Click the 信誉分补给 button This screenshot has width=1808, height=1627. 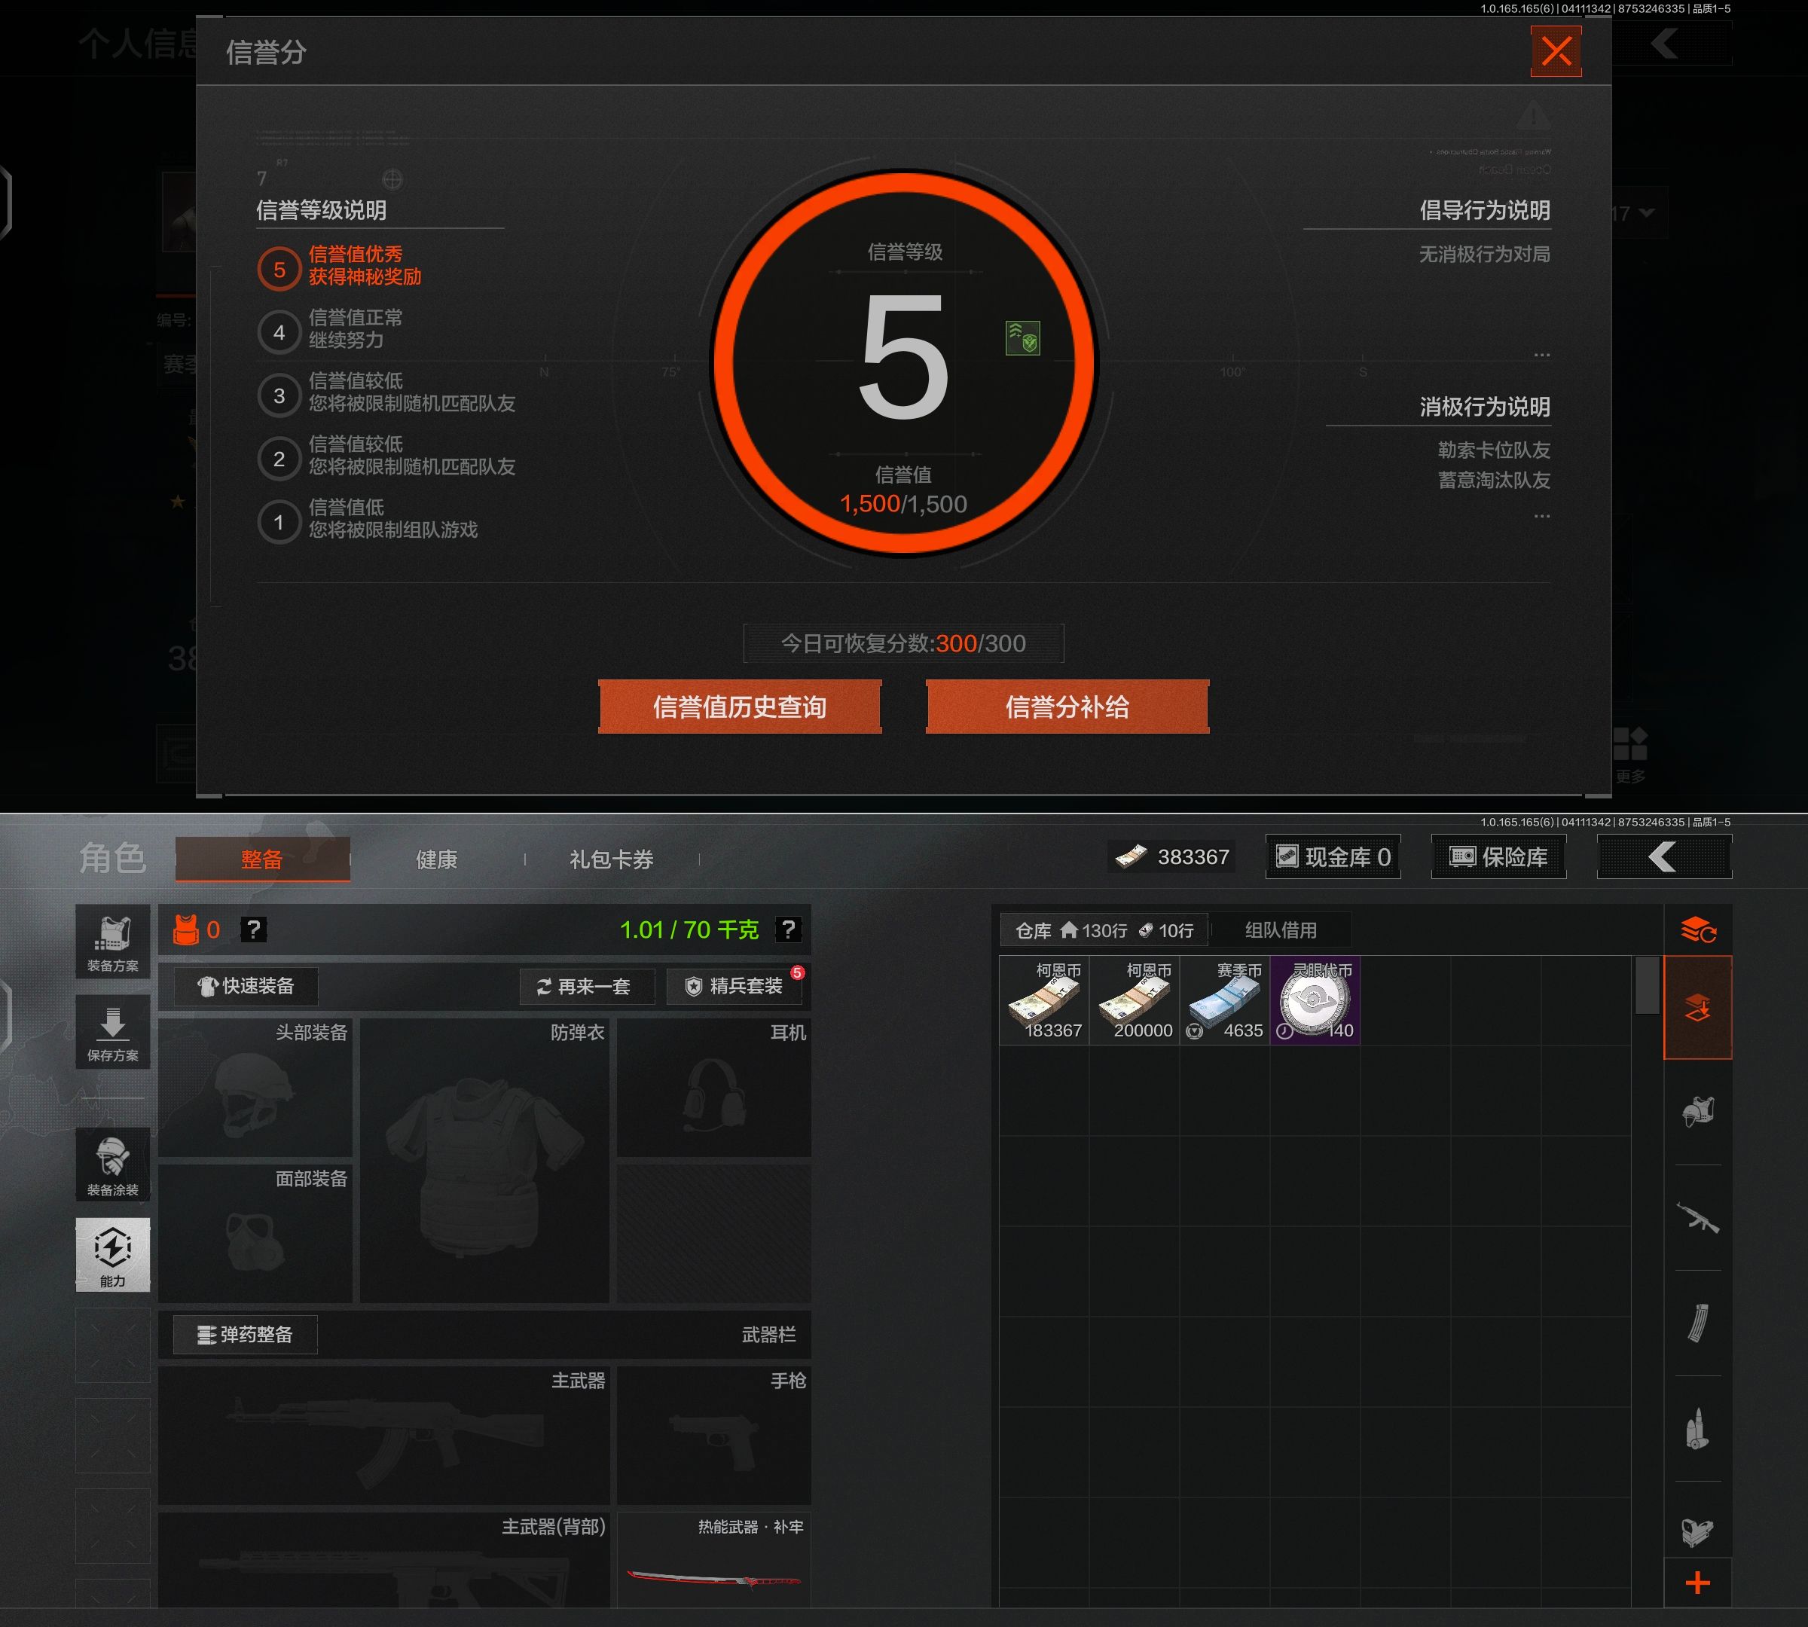pos(1067,707)
